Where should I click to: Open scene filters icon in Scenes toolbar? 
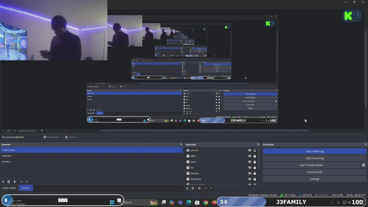(x=15, y=182)
